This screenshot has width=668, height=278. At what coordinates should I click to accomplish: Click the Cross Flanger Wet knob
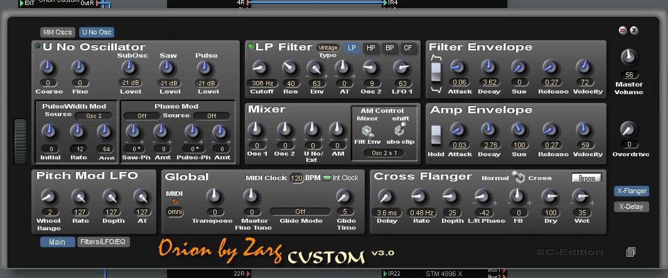[x=580, y=197]
